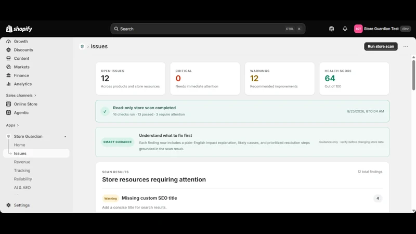Open the notifications bell
Screen dimensions: 416x234
(x=345, y=29)
